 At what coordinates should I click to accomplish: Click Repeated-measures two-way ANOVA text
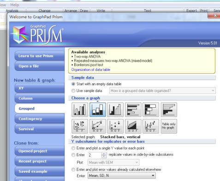point(113,61)
